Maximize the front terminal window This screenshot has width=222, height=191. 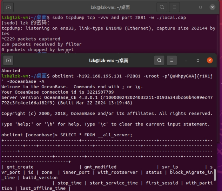[x=198, y=60]
